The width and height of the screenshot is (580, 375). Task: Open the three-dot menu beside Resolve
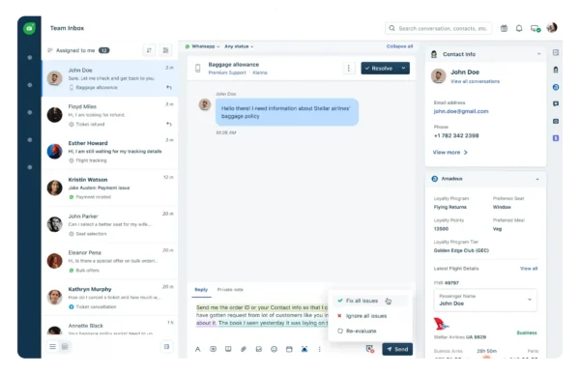(348, 68)
